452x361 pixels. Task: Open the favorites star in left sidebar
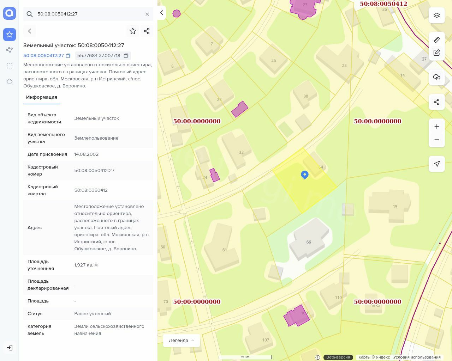tap(10, 35)
